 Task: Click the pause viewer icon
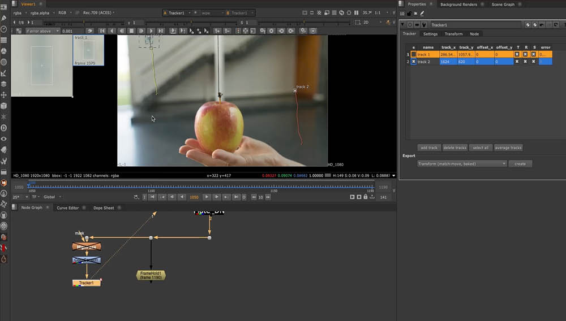[x=356, y=12]
